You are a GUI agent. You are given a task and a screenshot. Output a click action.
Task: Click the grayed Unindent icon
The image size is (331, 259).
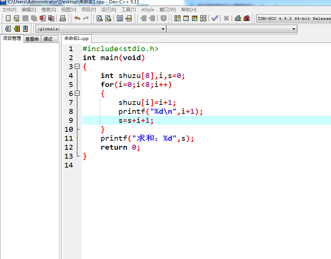(152, 18)
